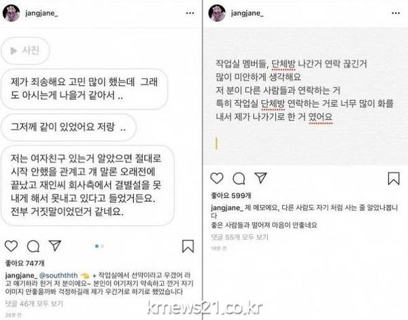Select the carousel page indicator dots
Image resolution: width=408 pixels, height=320 pixels.
click(99, 246)
